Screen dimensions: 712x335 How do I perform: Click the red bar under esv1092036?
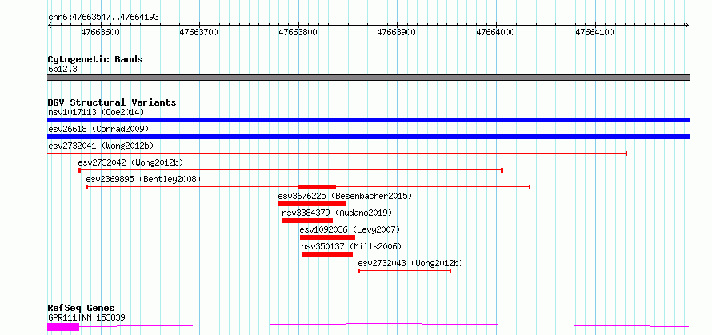coord(327,237)
